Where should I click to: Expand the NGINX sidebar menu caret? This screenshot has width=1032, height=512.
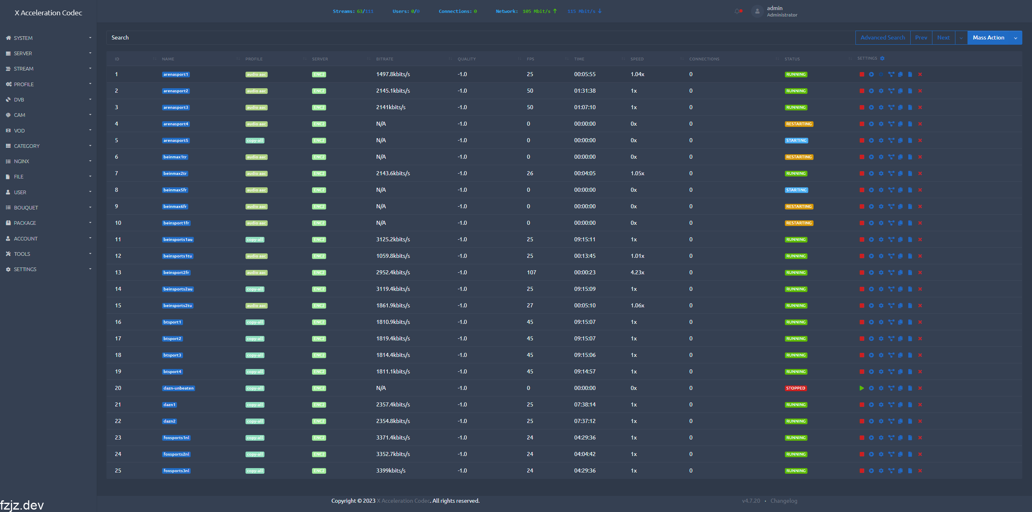[90, 161]
